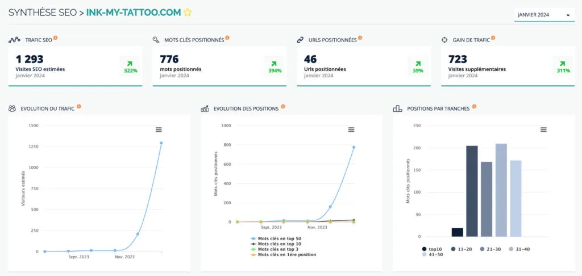Open the Positions par tranches chart menu

coord(543,130)
